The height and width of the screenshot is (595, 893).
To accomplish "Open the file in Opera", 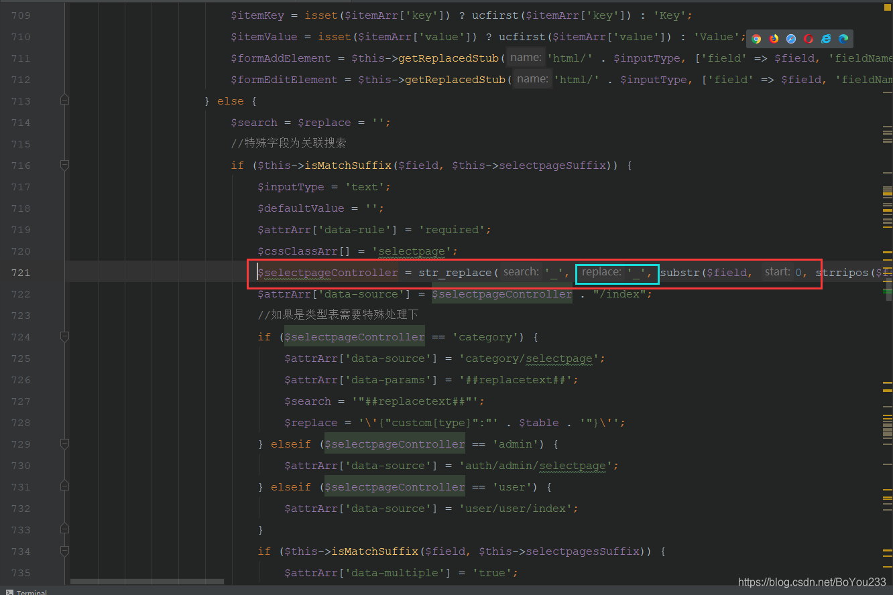I will 808,39.
